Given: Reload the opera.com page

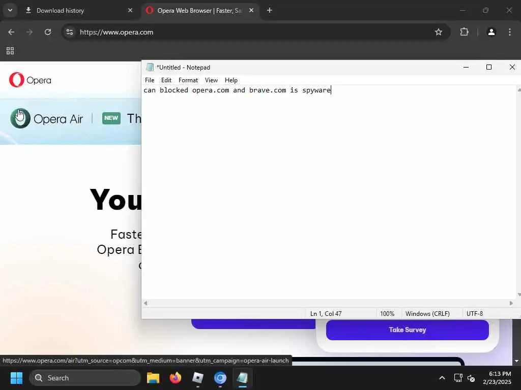Looking at the screenshot, I should click(48, 32).
